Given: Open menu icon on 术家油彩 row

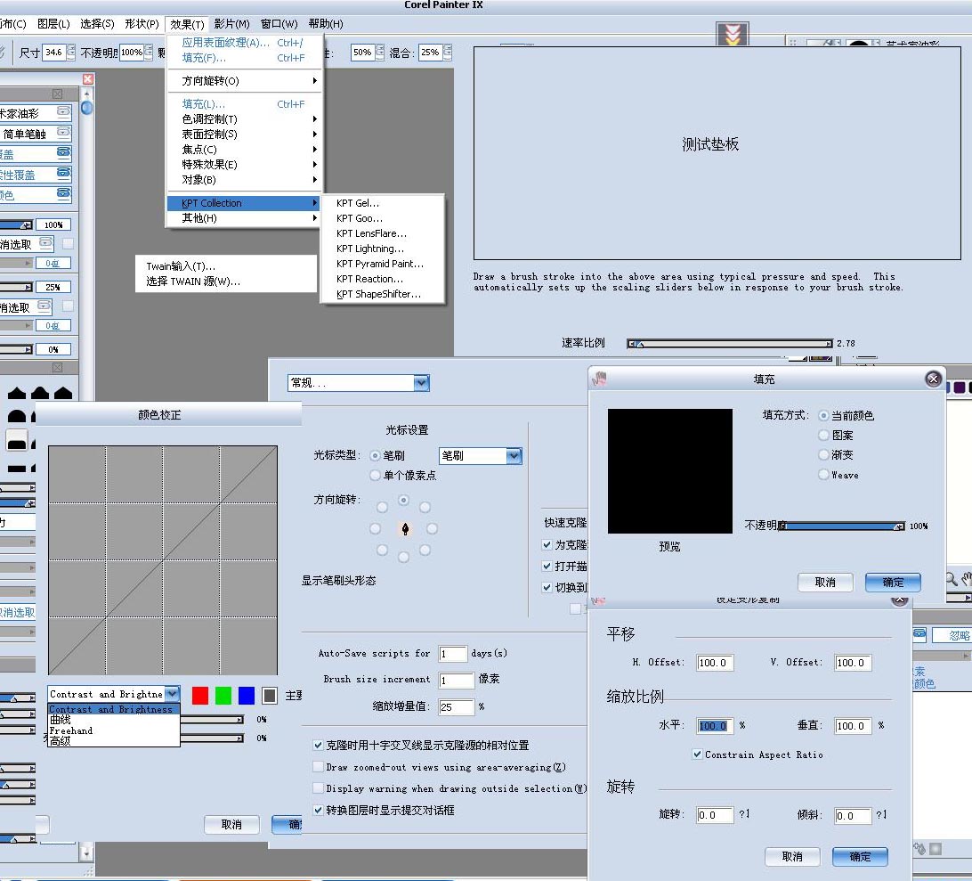Looking at the screenshot, I should [x=63, y=111].
